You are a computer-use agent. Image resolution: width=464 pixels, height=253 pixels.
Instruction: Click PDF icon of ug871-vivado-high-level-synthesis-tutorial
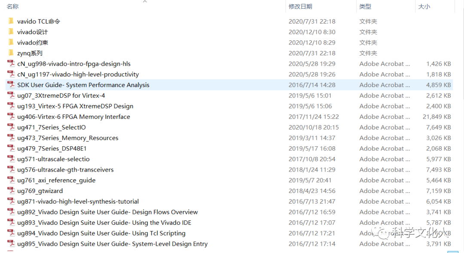(11, 202)
